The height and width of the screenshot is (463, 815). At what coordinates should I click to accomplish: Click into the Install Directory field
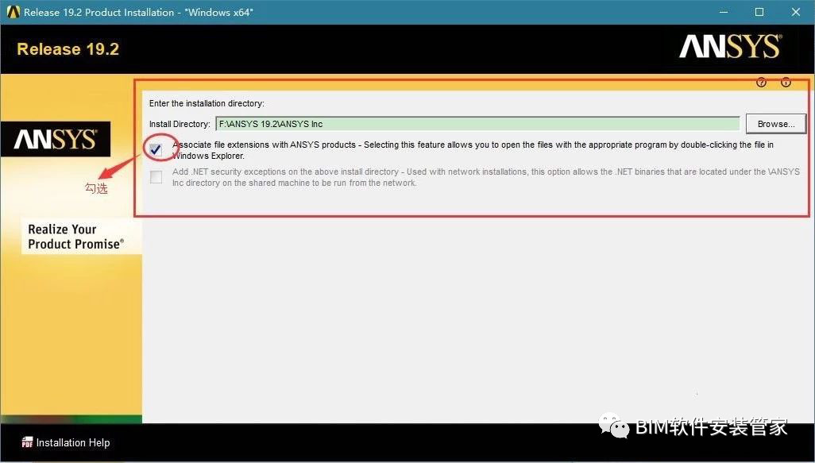pyautogui.click(x=477, y=124)
